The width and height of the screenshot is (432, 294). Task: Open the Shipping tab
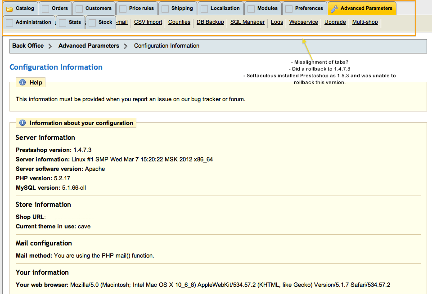(178, 8)
